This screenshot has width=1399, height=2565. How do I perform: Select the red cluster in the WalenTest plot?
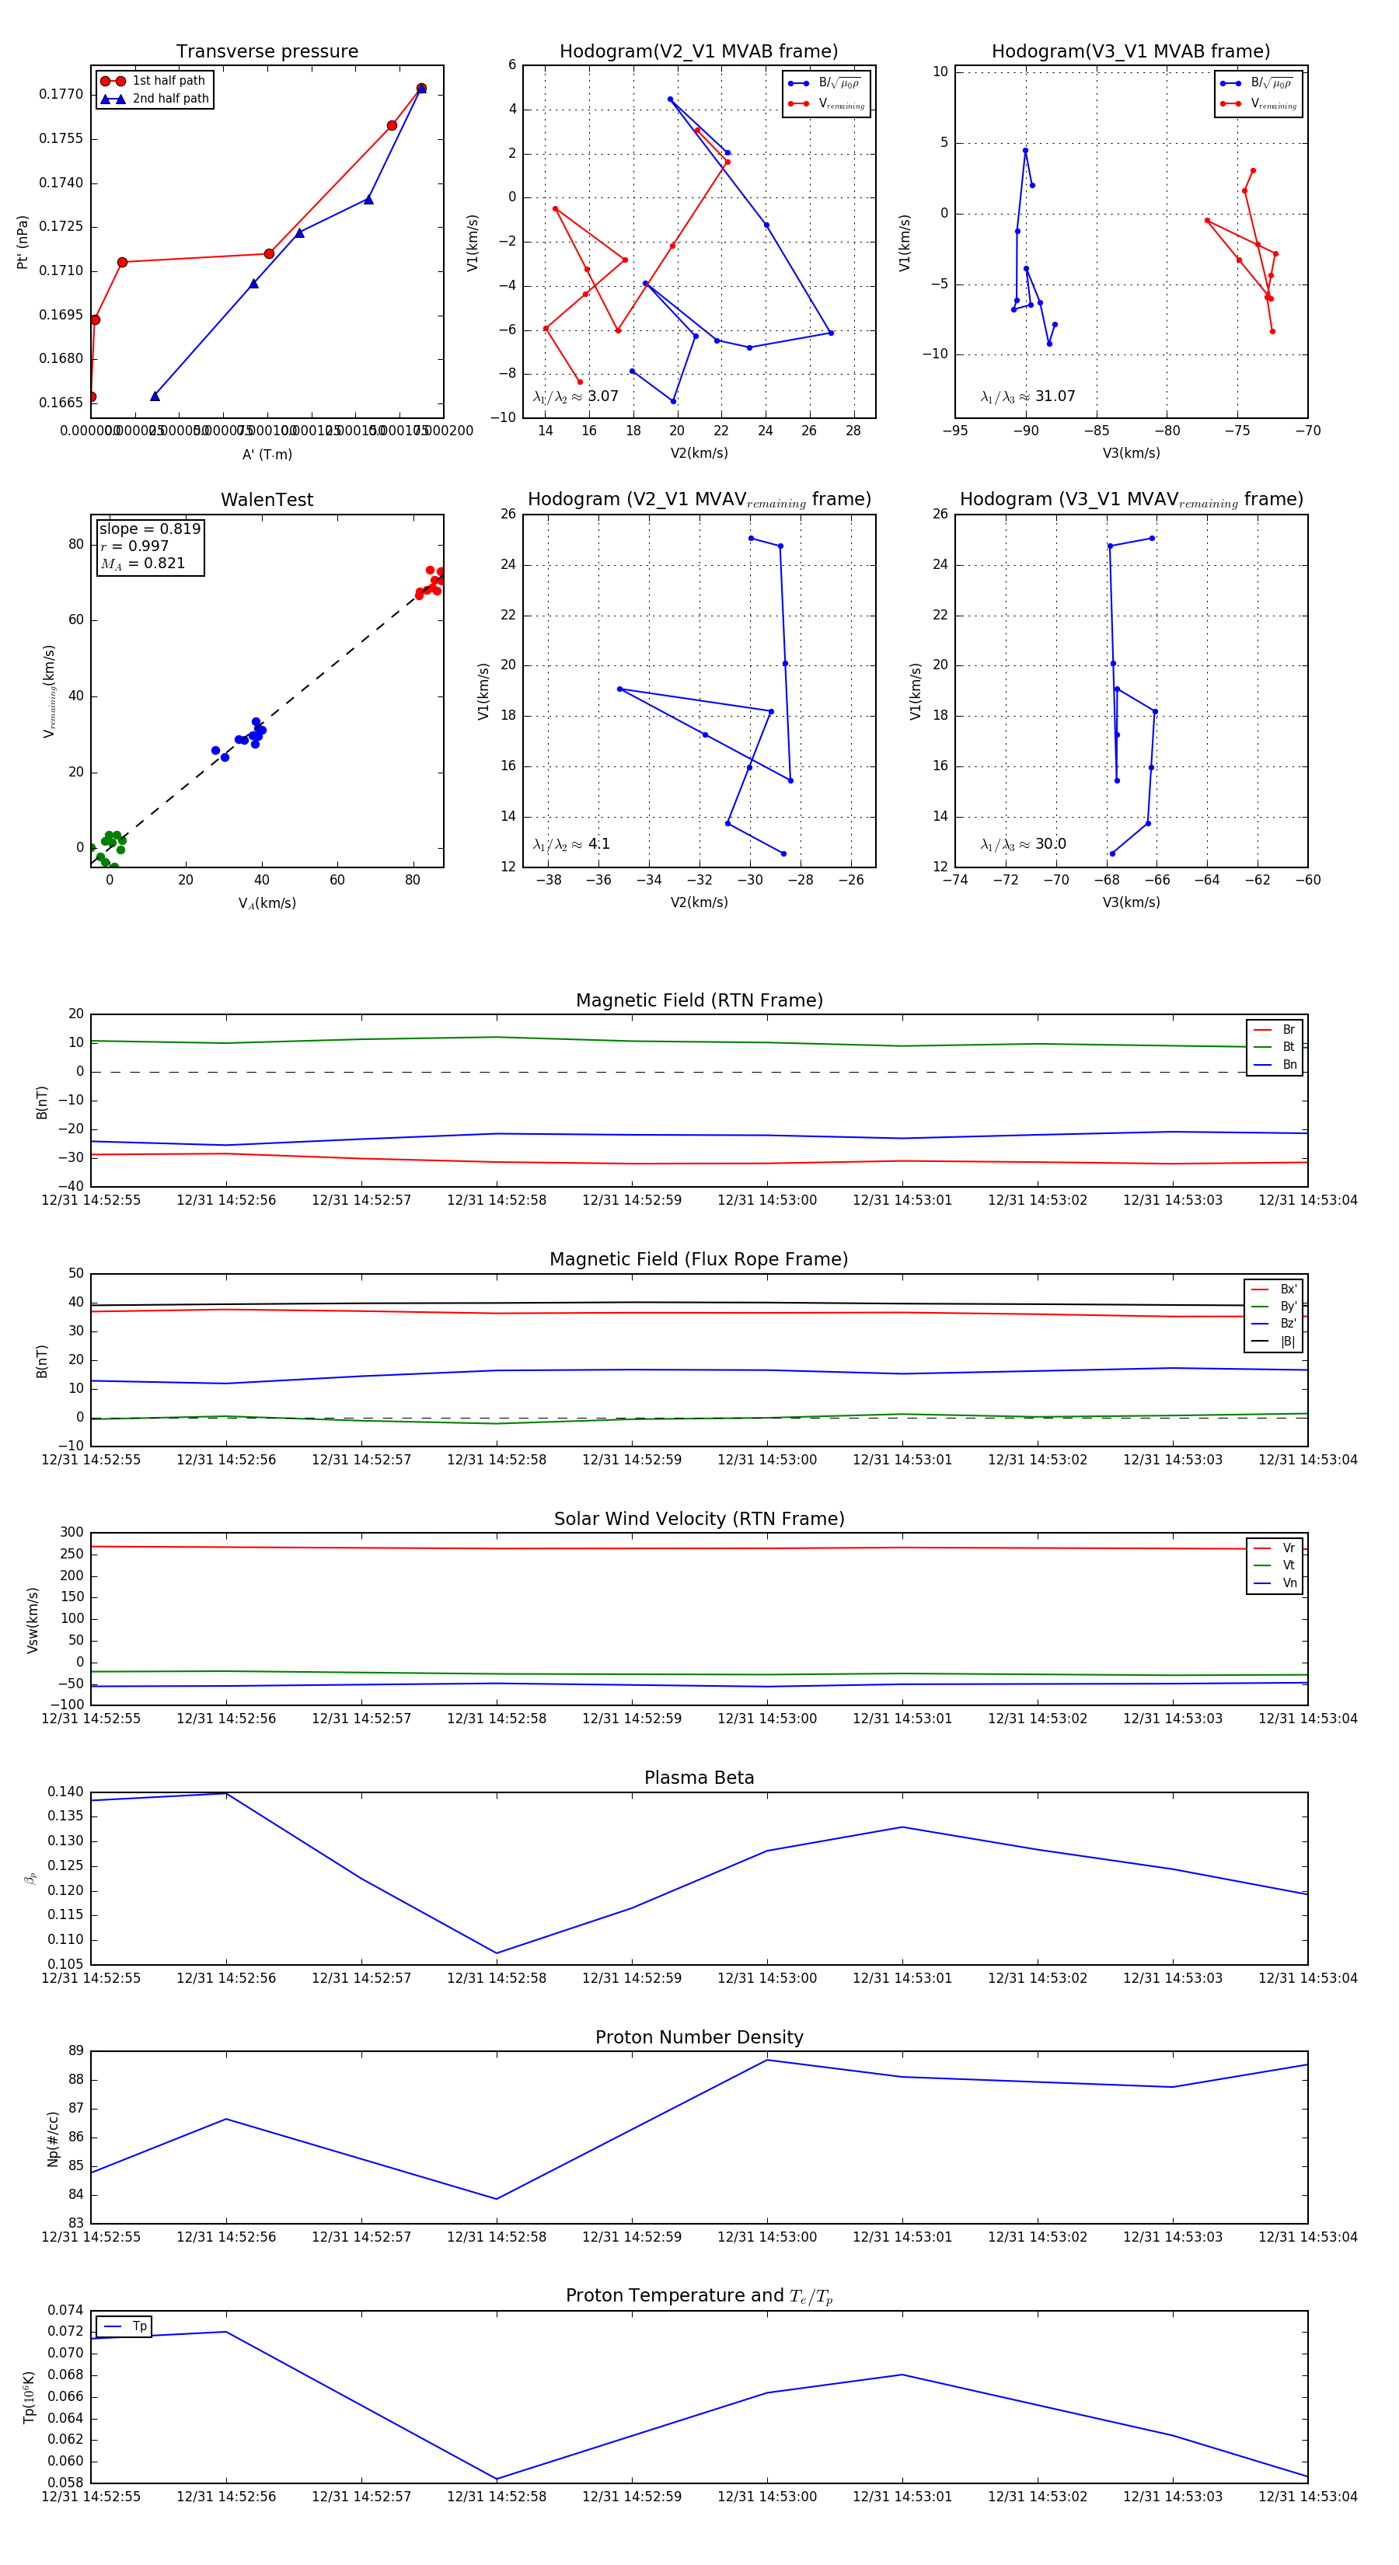[x=430, y=582]
